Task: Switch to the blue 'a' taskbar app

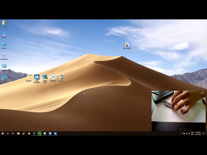Action: pos(55,133)
